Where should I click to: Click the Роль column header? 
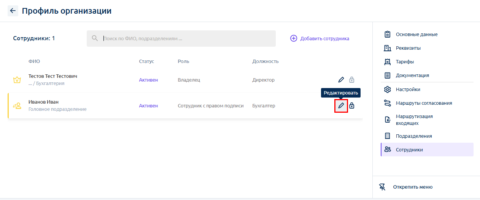tap(183, 61)
